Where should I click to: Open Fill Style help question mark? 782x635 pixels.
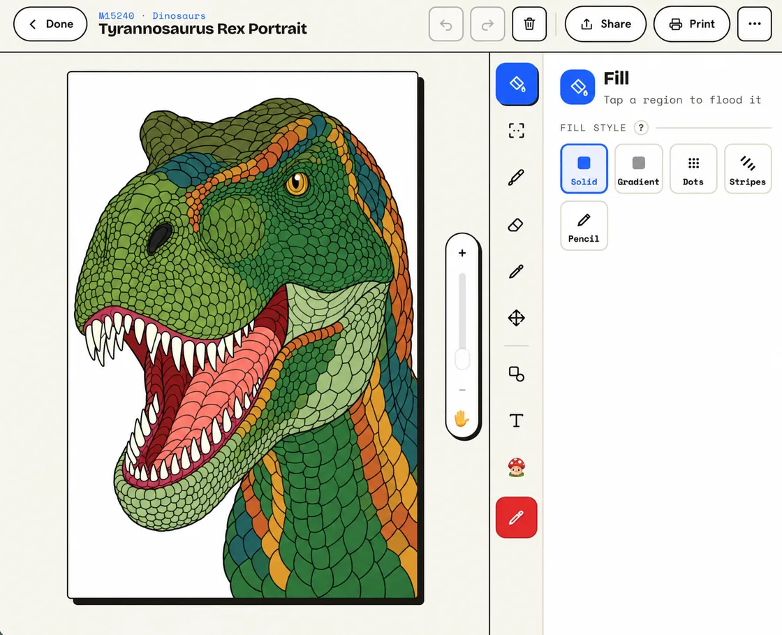pyautogui.click(x=641, y=128)
